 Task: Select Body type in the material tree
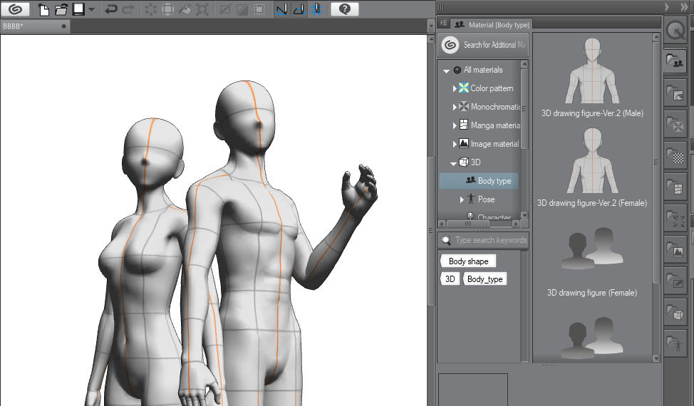click(x=494, y=181)
